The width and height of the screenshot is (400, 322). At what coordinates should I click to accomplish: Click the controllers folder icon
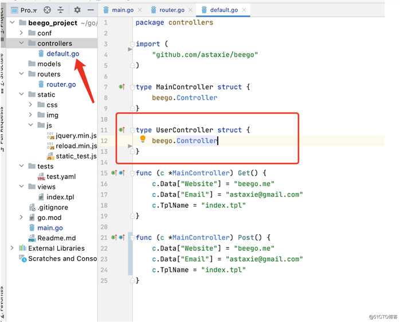32,43
